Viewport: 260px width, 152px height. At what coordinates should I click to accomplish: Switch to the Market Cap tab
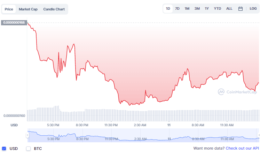[28, 9]
